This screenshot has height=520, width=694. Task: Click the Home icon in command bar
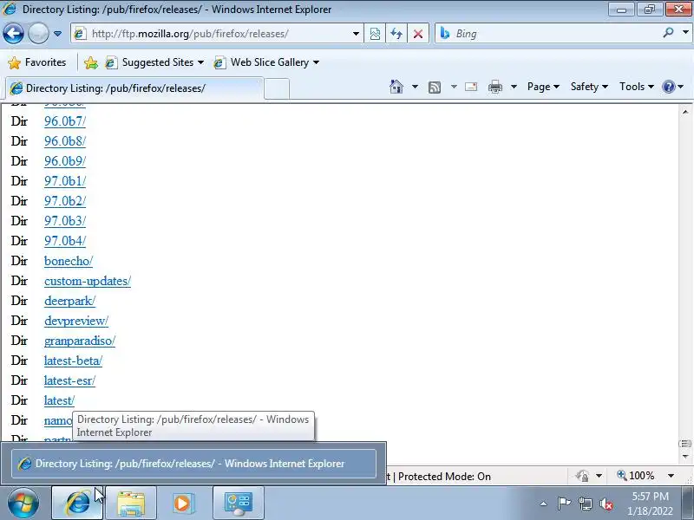(396, 87)
